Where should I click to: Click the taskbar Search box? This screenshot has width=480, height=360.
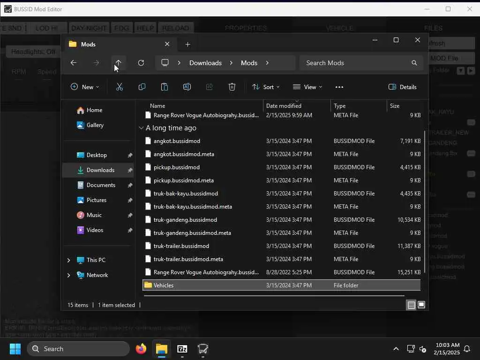(78, 349)
